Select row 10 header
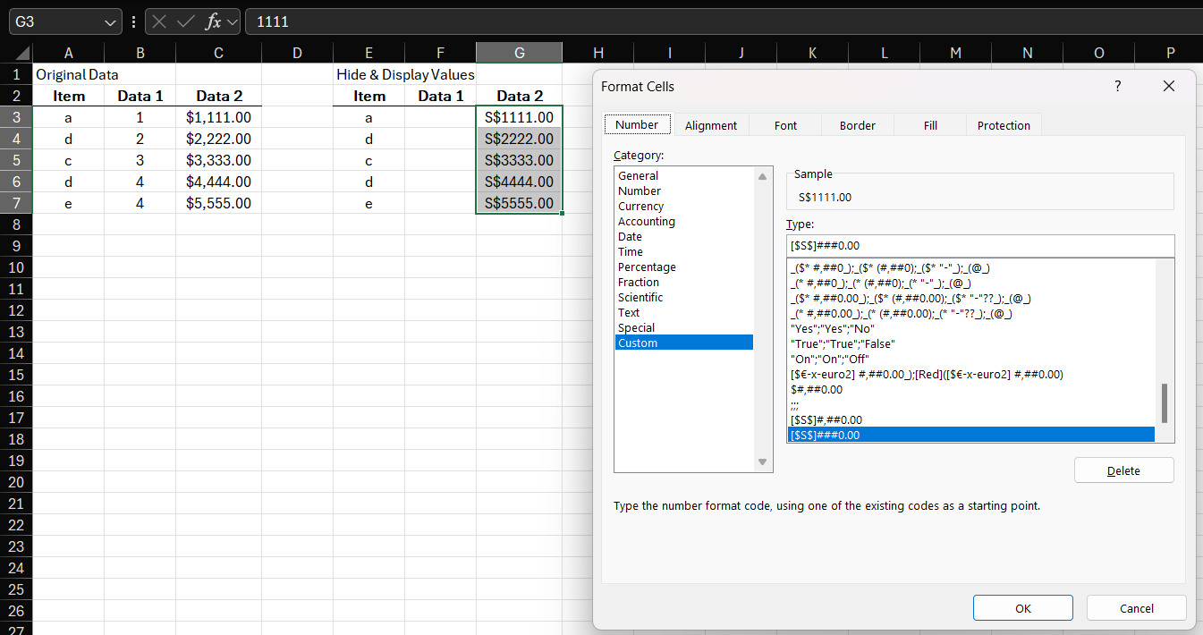This screenshot has width=1203, height=635. (16, 267)
